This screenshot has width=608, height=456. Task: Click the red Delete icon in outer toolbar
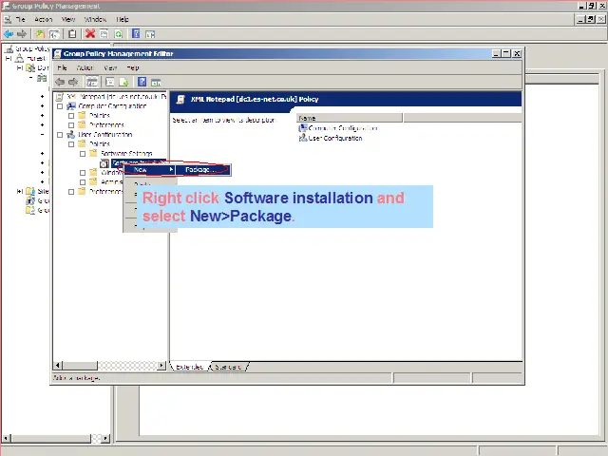pos(90,33)
